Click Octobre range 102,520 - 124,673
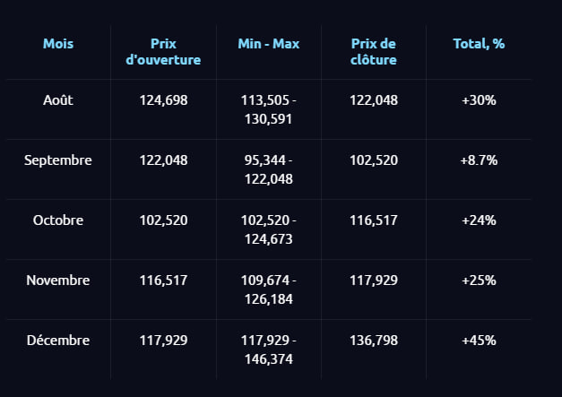The width and height of the screenshot is (562, 397). 268,229
